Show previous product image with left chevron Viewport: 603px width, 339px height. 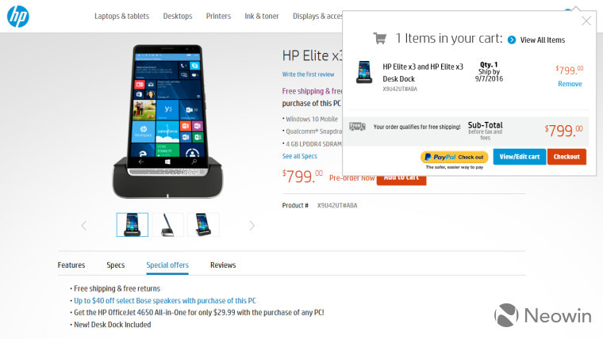pyautogui.click(x=84, y=226)
